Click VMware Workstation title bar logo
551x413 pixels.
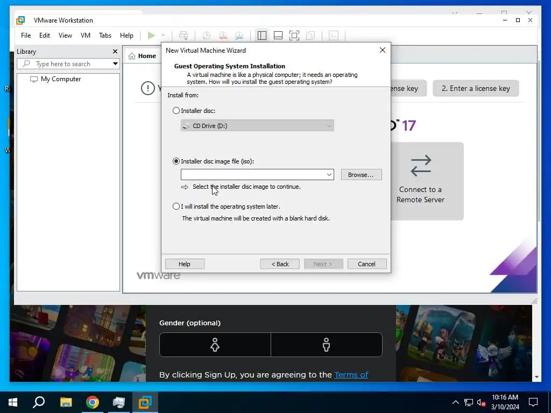(x=21, y=20)
